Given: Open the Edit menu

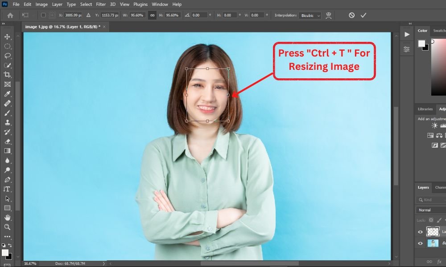Looking at the screenshot, I should (x=27, y=4).
